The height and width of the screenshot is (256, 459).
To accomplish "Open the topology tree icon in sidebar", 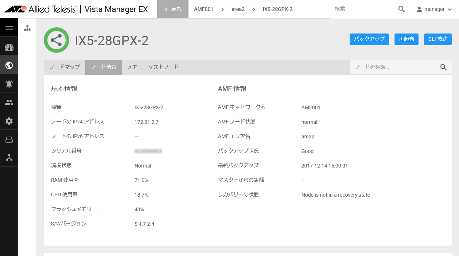I will [9, 158].
